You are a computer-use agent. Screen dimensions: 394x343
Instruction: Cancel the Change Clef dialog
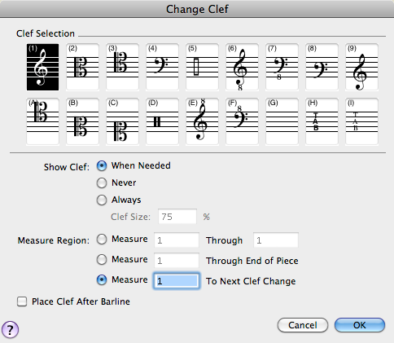[x=303, y=325]
